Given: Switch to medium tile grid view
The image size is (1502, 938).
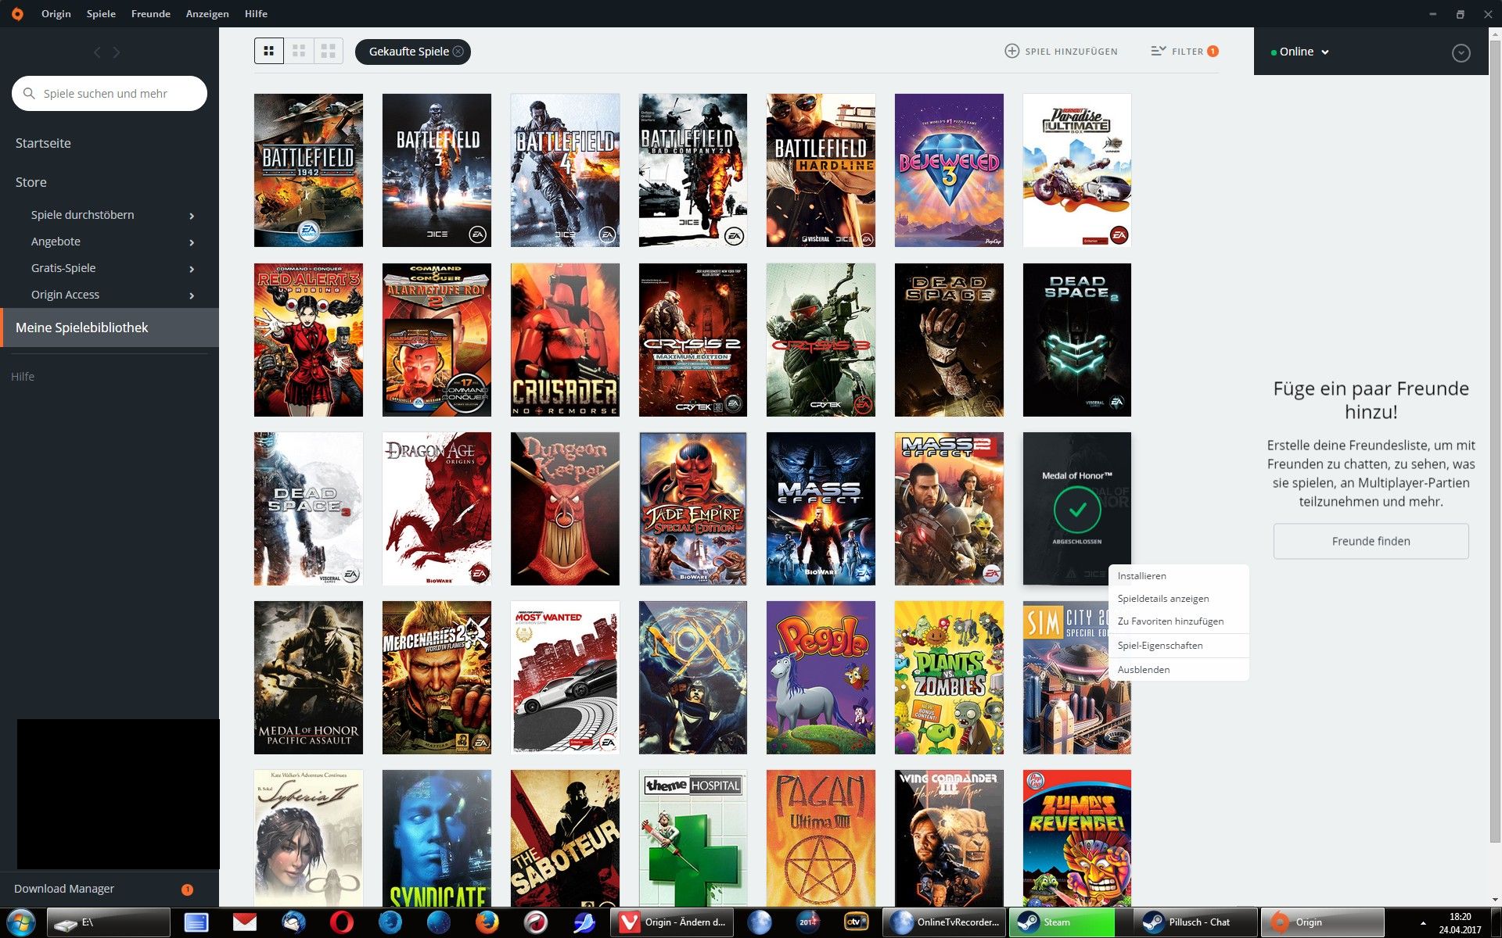Looking at the screenshot, I should click(298, 52).
